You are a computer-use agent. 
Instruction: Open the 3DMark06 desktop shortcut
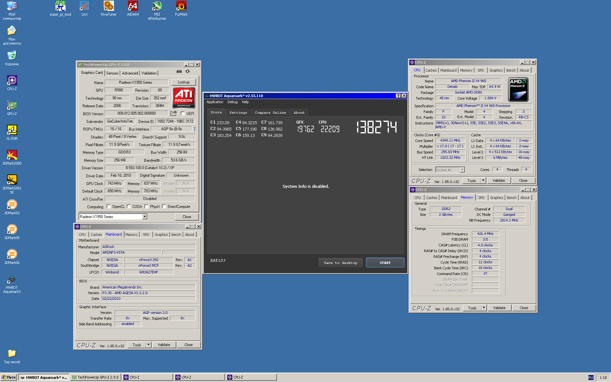coord(12,257)
